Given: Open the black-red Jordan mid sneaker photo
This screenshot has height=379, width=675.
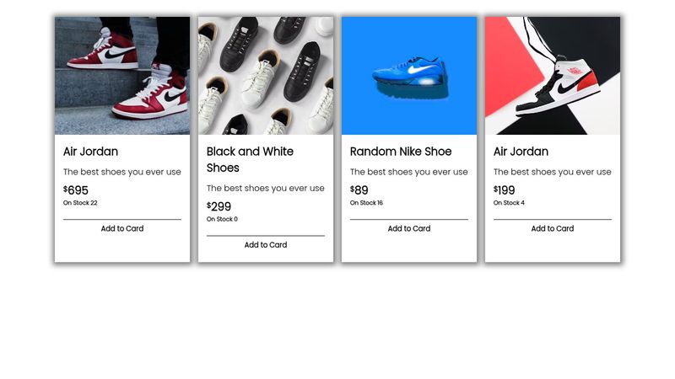Looking at the screenshot, I should [x=553, y=76].
